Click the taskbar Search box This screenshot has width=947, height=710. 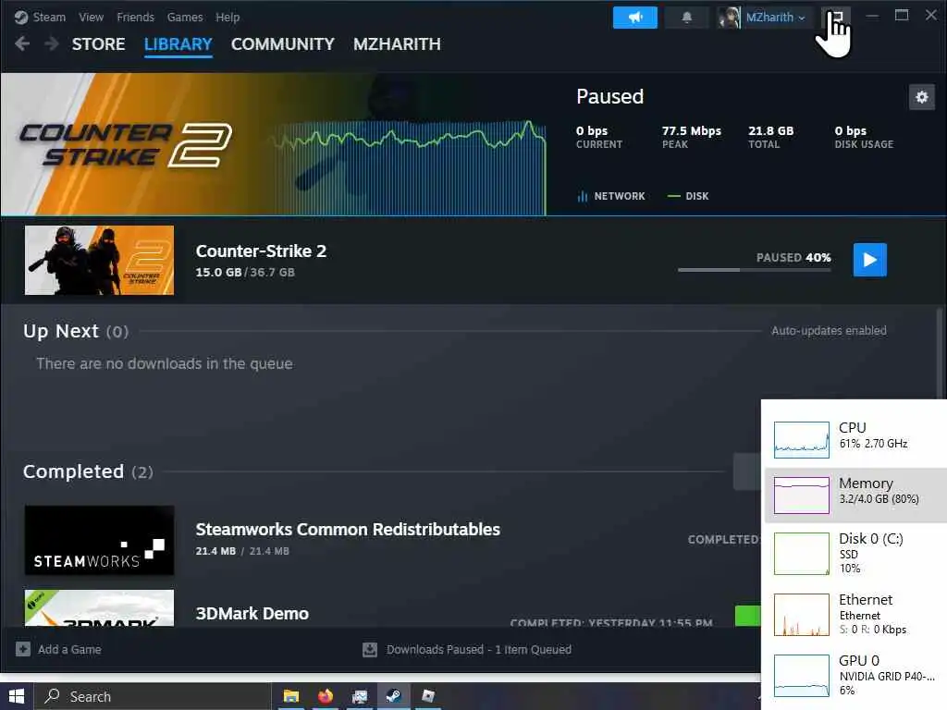tap(153, 697)
